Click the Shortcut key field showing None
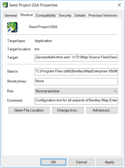The width and height of the screenshot is (125, 168). 76,82
